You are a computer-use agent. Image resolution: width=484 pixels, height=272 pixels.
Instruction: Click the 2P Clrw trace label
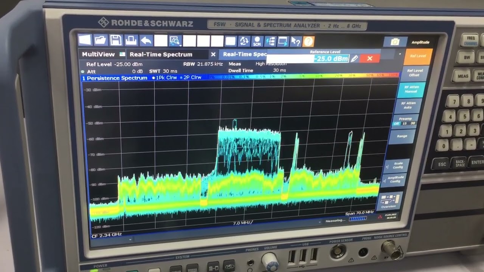(x=191, y=77)
